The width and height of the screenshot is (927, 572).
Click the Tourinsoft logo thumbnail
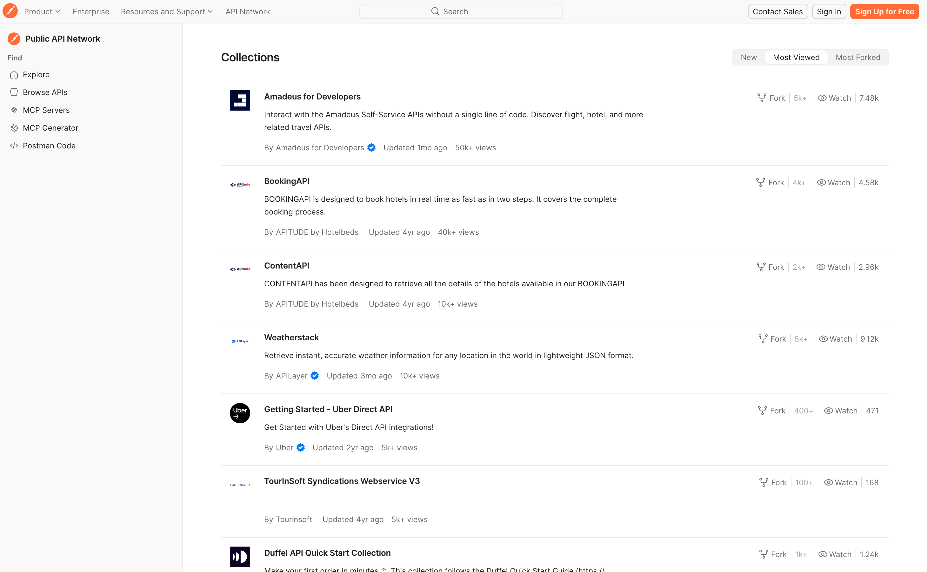coord(240,485)
